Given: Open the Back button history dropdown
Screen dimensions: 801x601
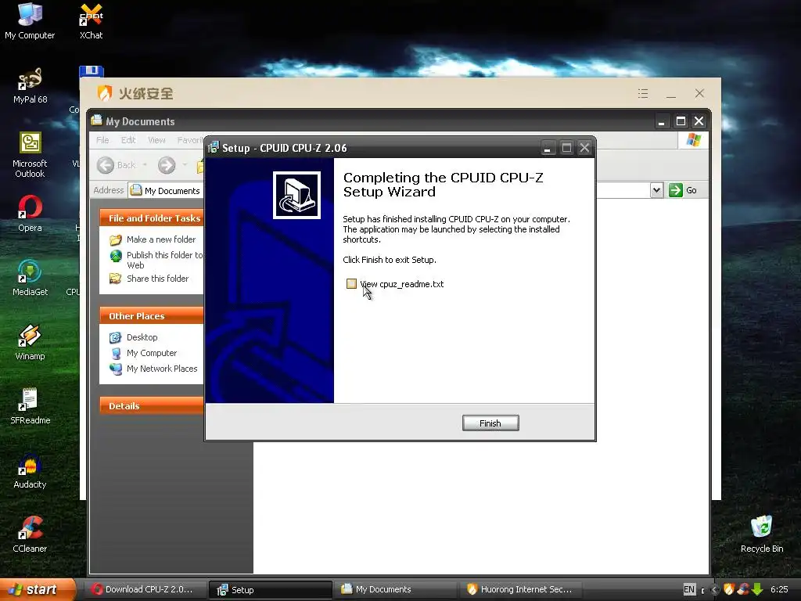Looking at the screenshot, I should click(x=145, y=165).
